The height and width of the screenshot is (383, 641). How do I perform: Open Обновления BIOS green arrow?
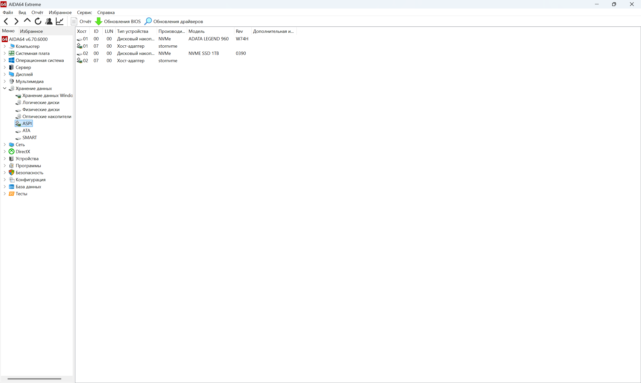[x=98, y=21]
